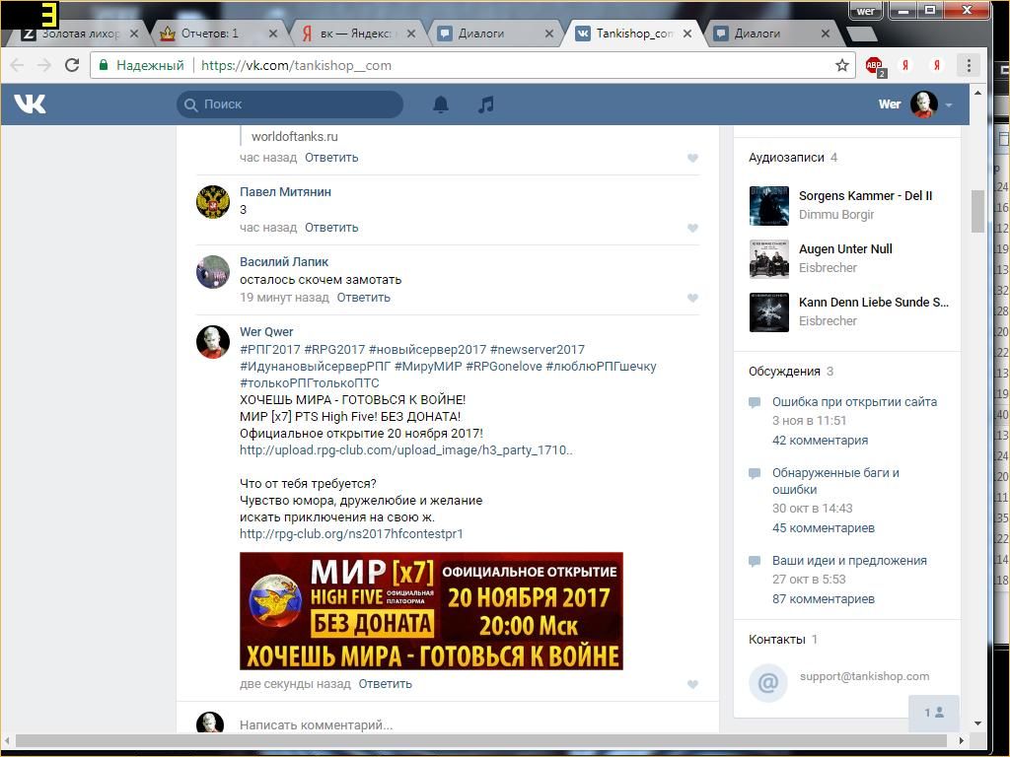Open discussion Ошибка при открытии сайта
Image resolution: width=1010 pixels, height=757 pixels.
855,402
